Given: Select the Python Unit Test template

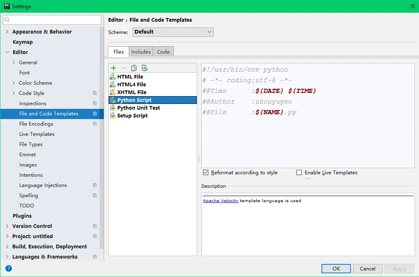Looking at the screenshot, I should tap(138, 108).
